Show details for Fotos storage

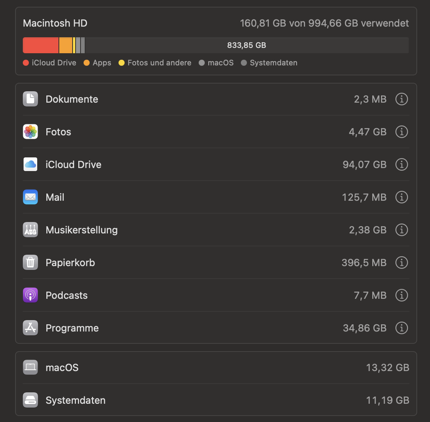[x=402, y=132]
